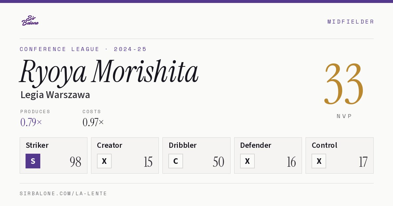393x206 pixels.
Task: Click the Control score 17
Action: [x=363, y=162]
